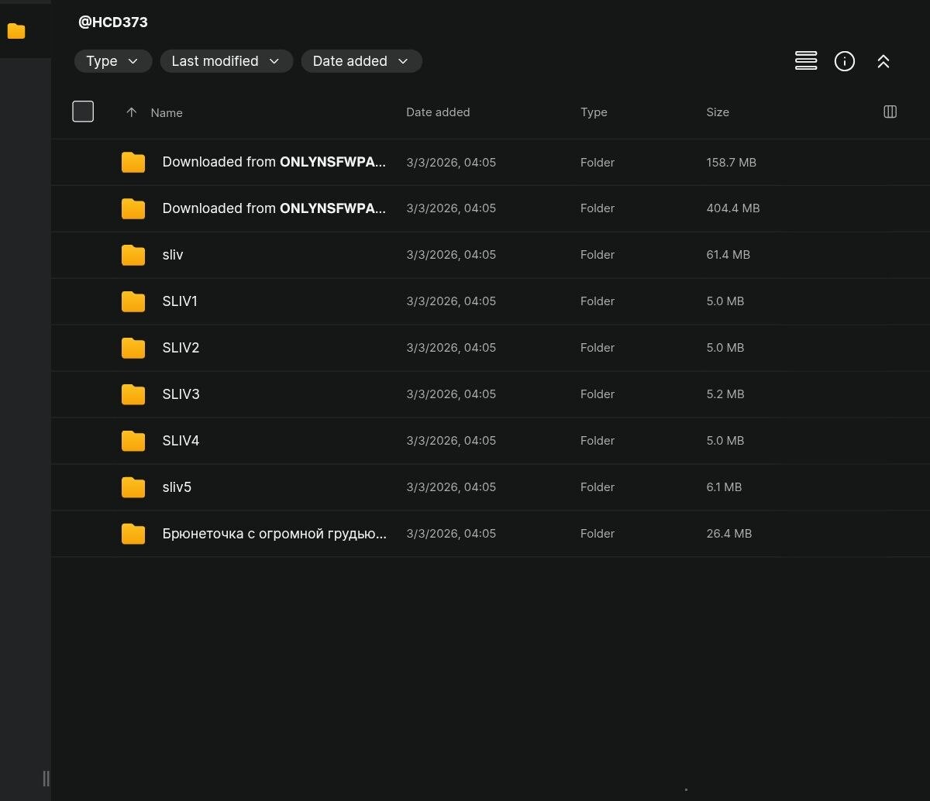The image size is (930, 801).
Task: Open the Date added filter dropdown
Action: click(x=360, y=61)
